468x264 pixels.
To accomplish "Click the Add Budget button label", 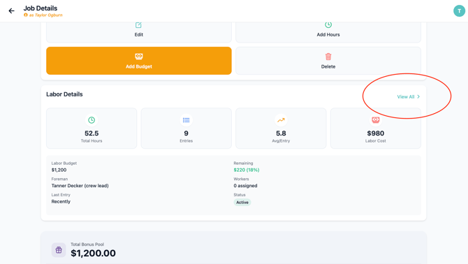I will point(139,66).
